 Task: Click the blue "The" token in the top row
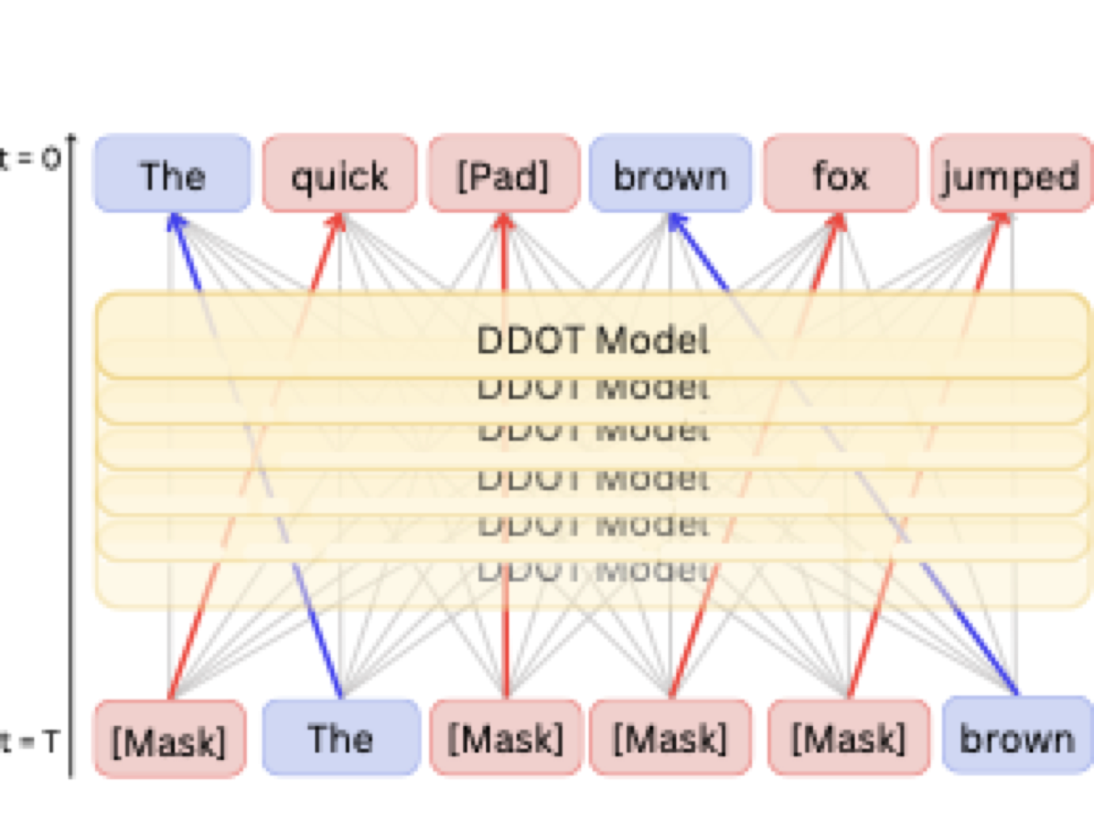[x=172, y=174]
